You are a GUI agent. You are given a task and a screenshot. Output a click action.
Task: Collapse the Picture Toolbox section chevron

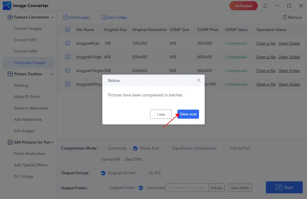pyautogui.click(x=52, y=74)
